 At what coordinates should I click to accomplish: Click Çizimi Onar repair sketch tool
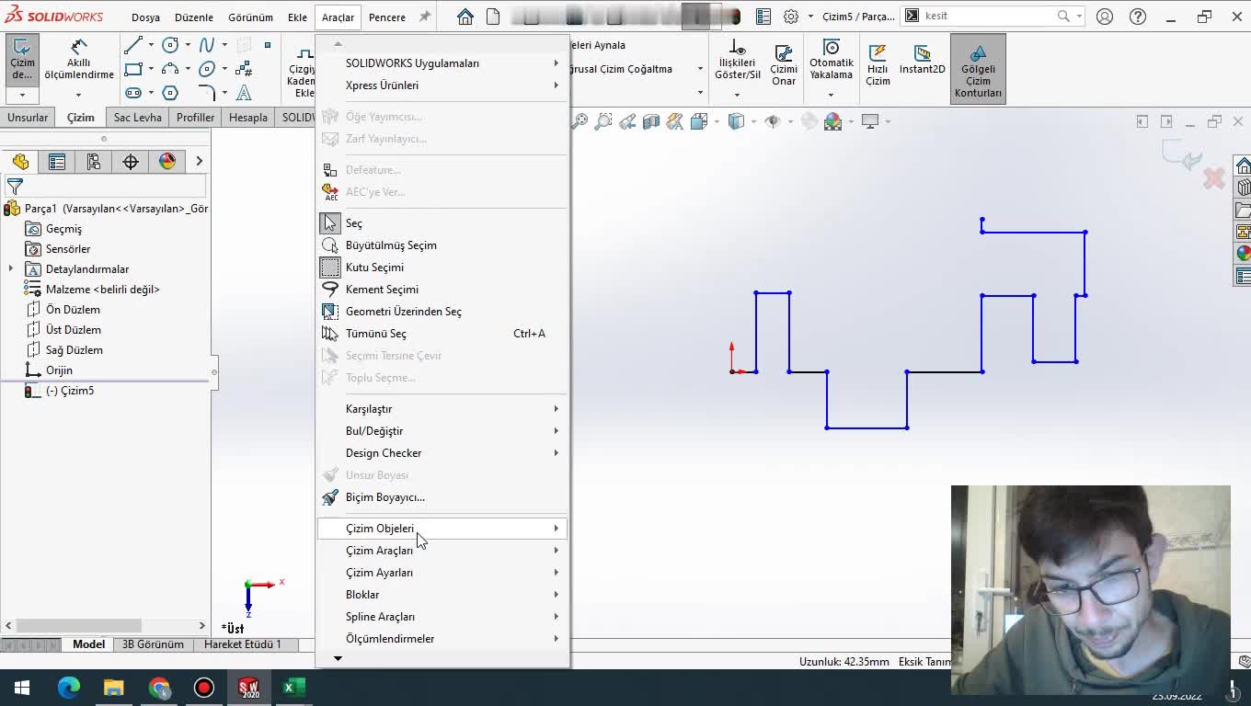[784, 64]
